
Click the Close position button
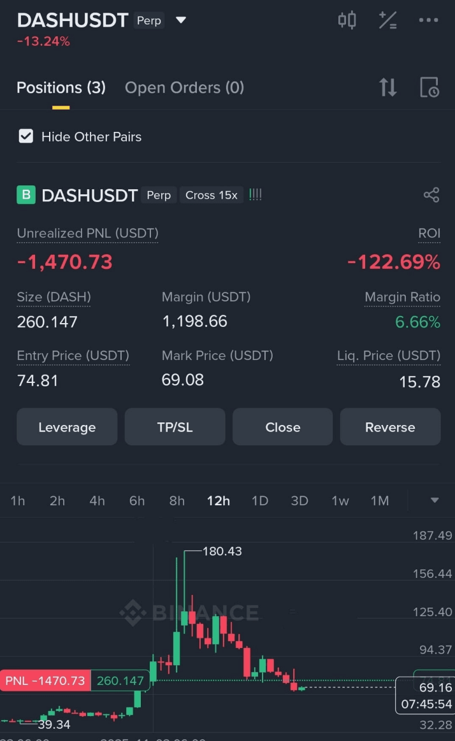(282, 427)
